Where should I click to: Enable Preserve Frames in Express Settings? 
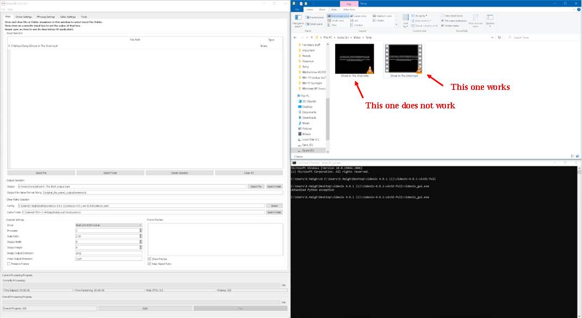9,264
